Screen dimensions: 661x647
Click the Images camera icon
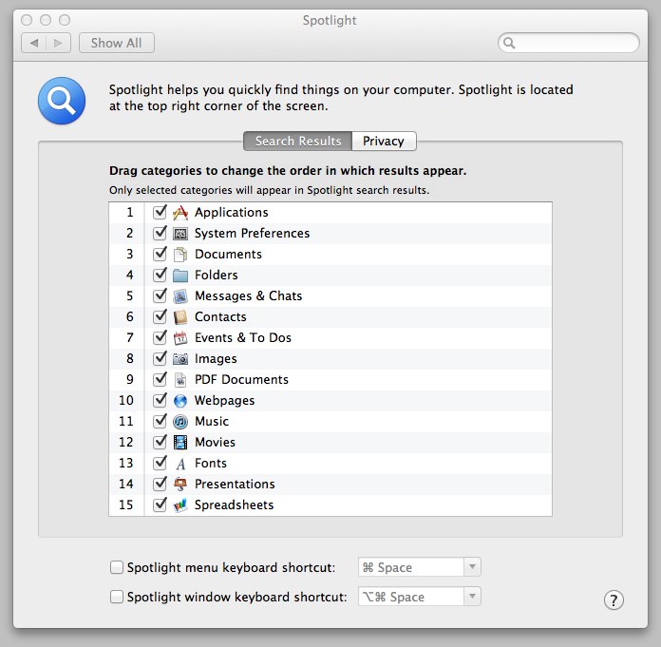(180, 359)
